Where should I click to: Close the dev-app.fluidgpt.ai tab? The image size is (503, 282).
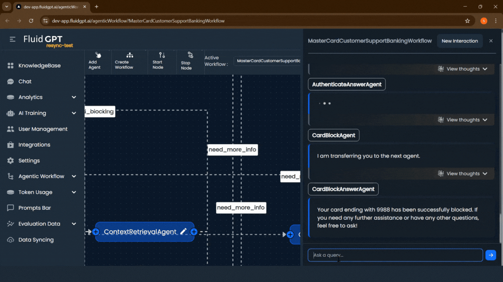point(85,7)
